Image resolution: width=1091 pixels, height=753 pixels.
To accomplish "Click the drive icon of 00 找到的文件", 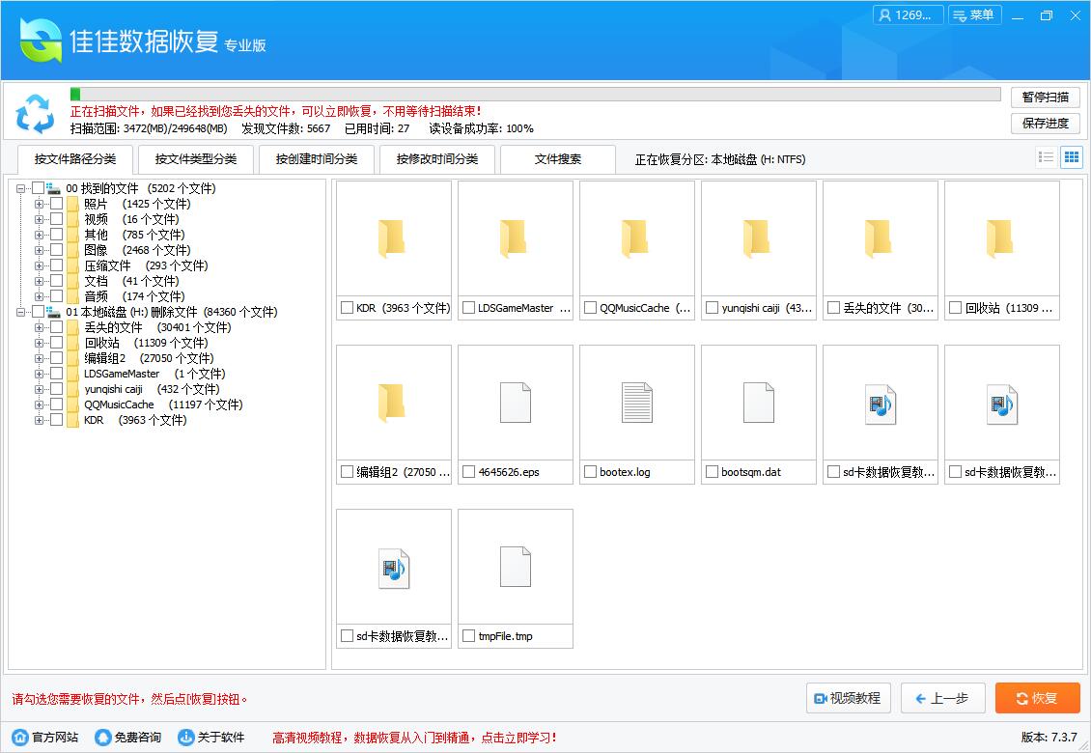I will coord(53,188).
